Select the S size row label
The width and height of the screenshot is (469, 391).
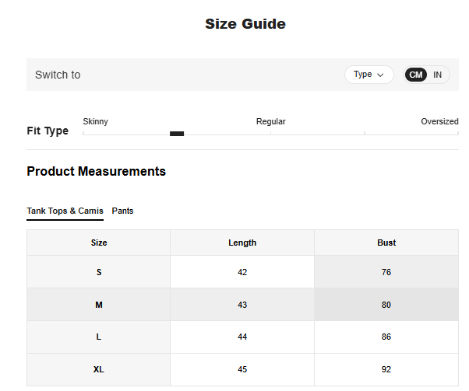pos(99,272)
